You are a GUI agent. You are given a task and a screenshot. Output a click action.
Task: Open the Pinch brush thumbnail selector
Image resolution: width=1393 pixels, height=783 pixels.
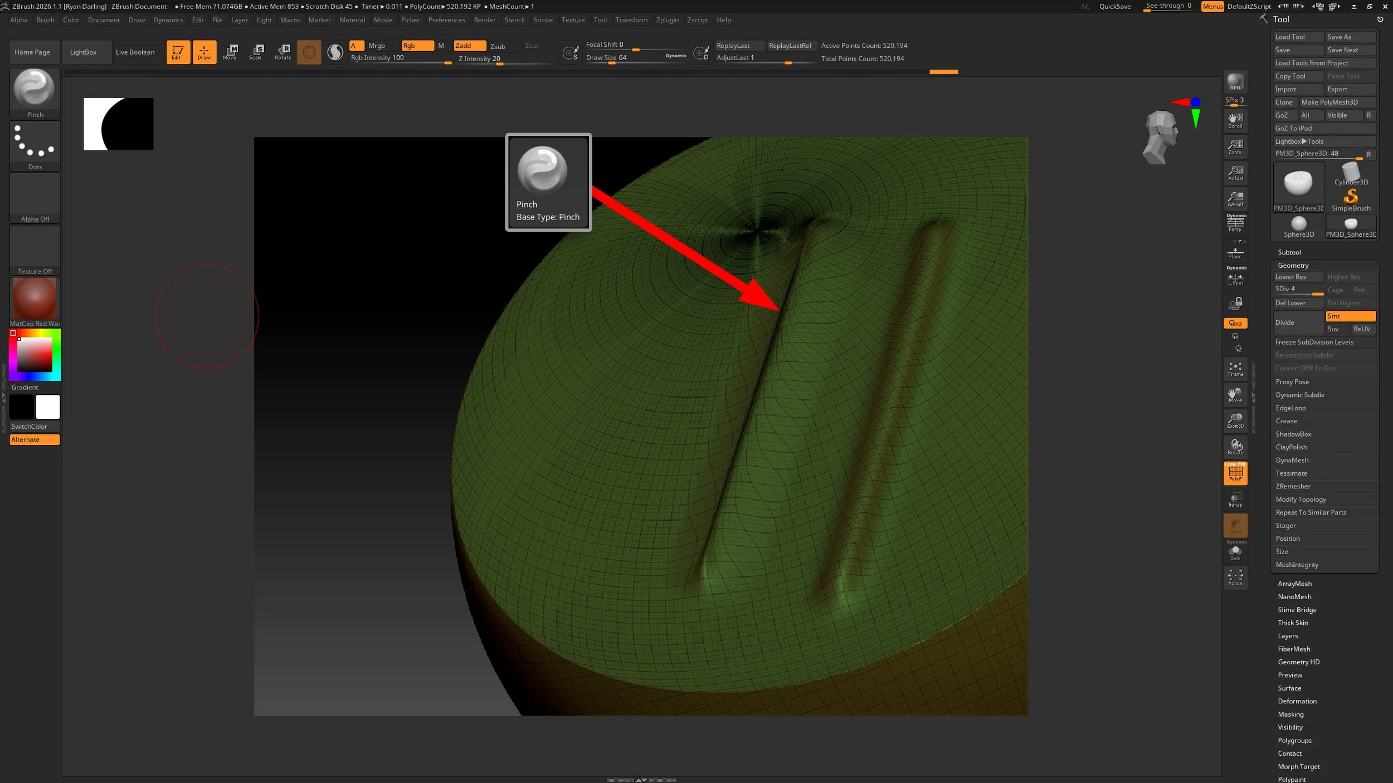pos(35,89)
